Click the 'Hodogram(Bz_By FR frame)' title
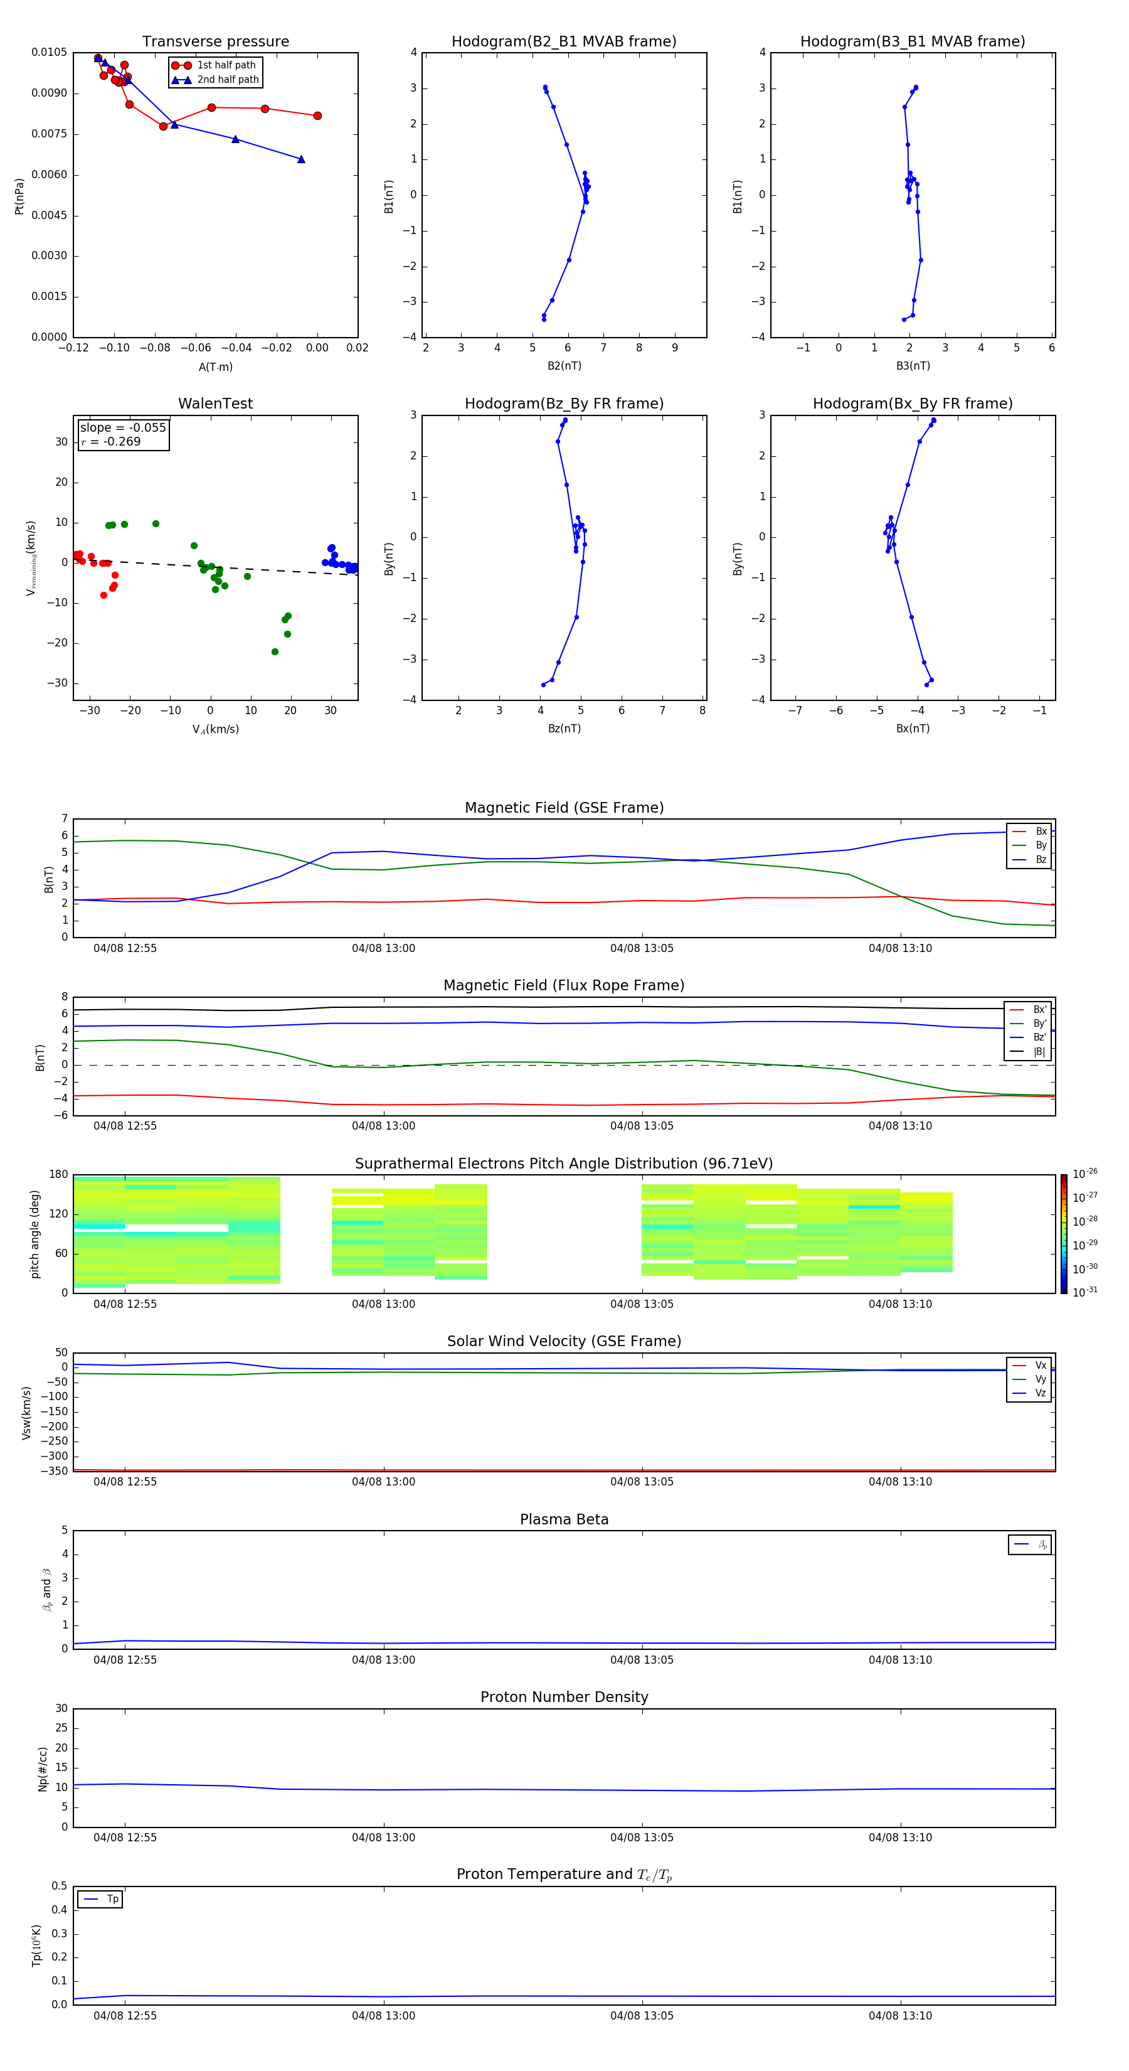 [x=564, y=404]
